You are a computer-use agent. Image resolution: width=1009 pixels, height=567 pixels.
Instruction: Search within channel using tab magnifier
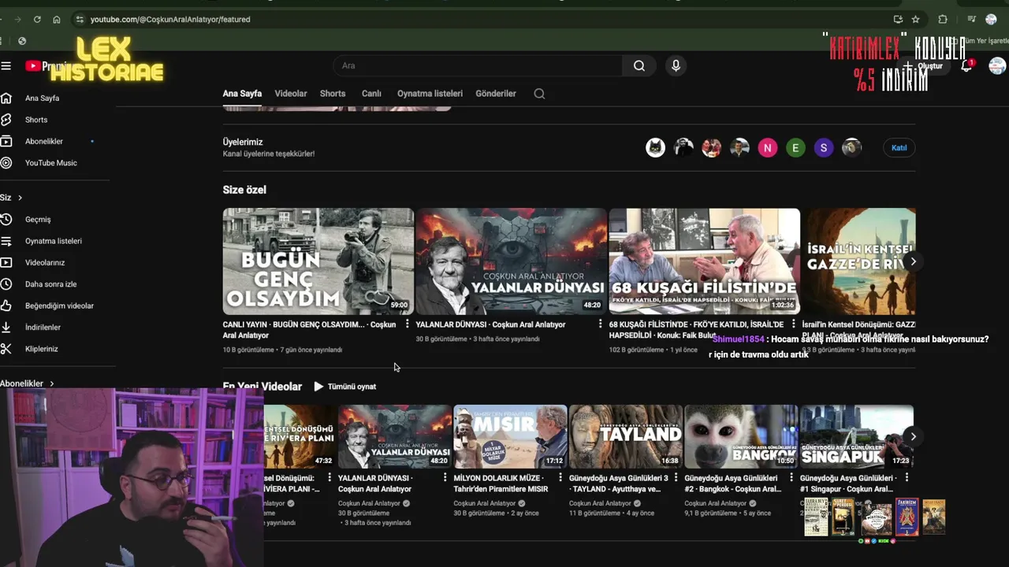(539, 94)
